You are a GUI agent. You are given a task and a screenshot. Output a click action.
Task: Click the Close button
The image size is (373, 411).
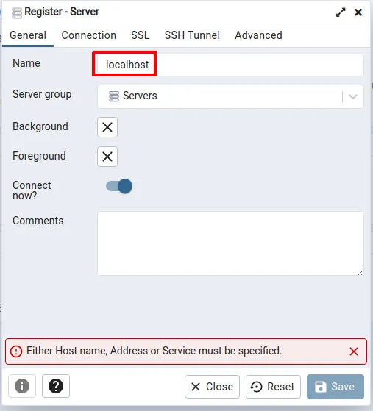pos(212,387)
